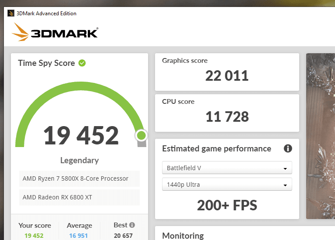Viewport: 335px width, 240px height.
Task: Click the Best score 20 657
Action: coord(123,236)
